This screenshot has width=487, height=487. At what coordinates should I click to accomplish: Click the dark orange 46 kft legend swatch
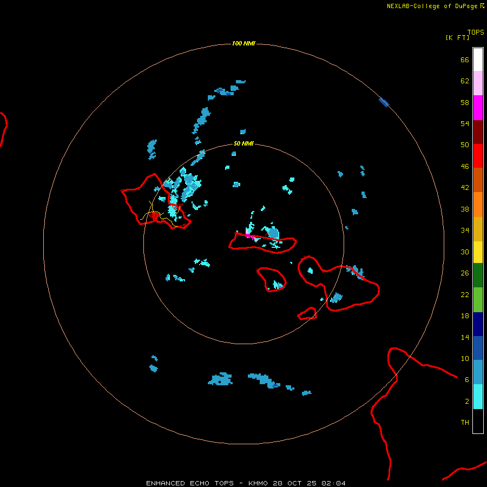coord(478,180)
